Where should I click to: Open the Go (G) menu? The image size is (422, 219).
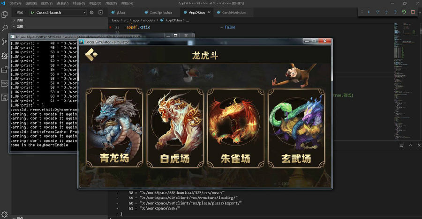pos(79,3)
